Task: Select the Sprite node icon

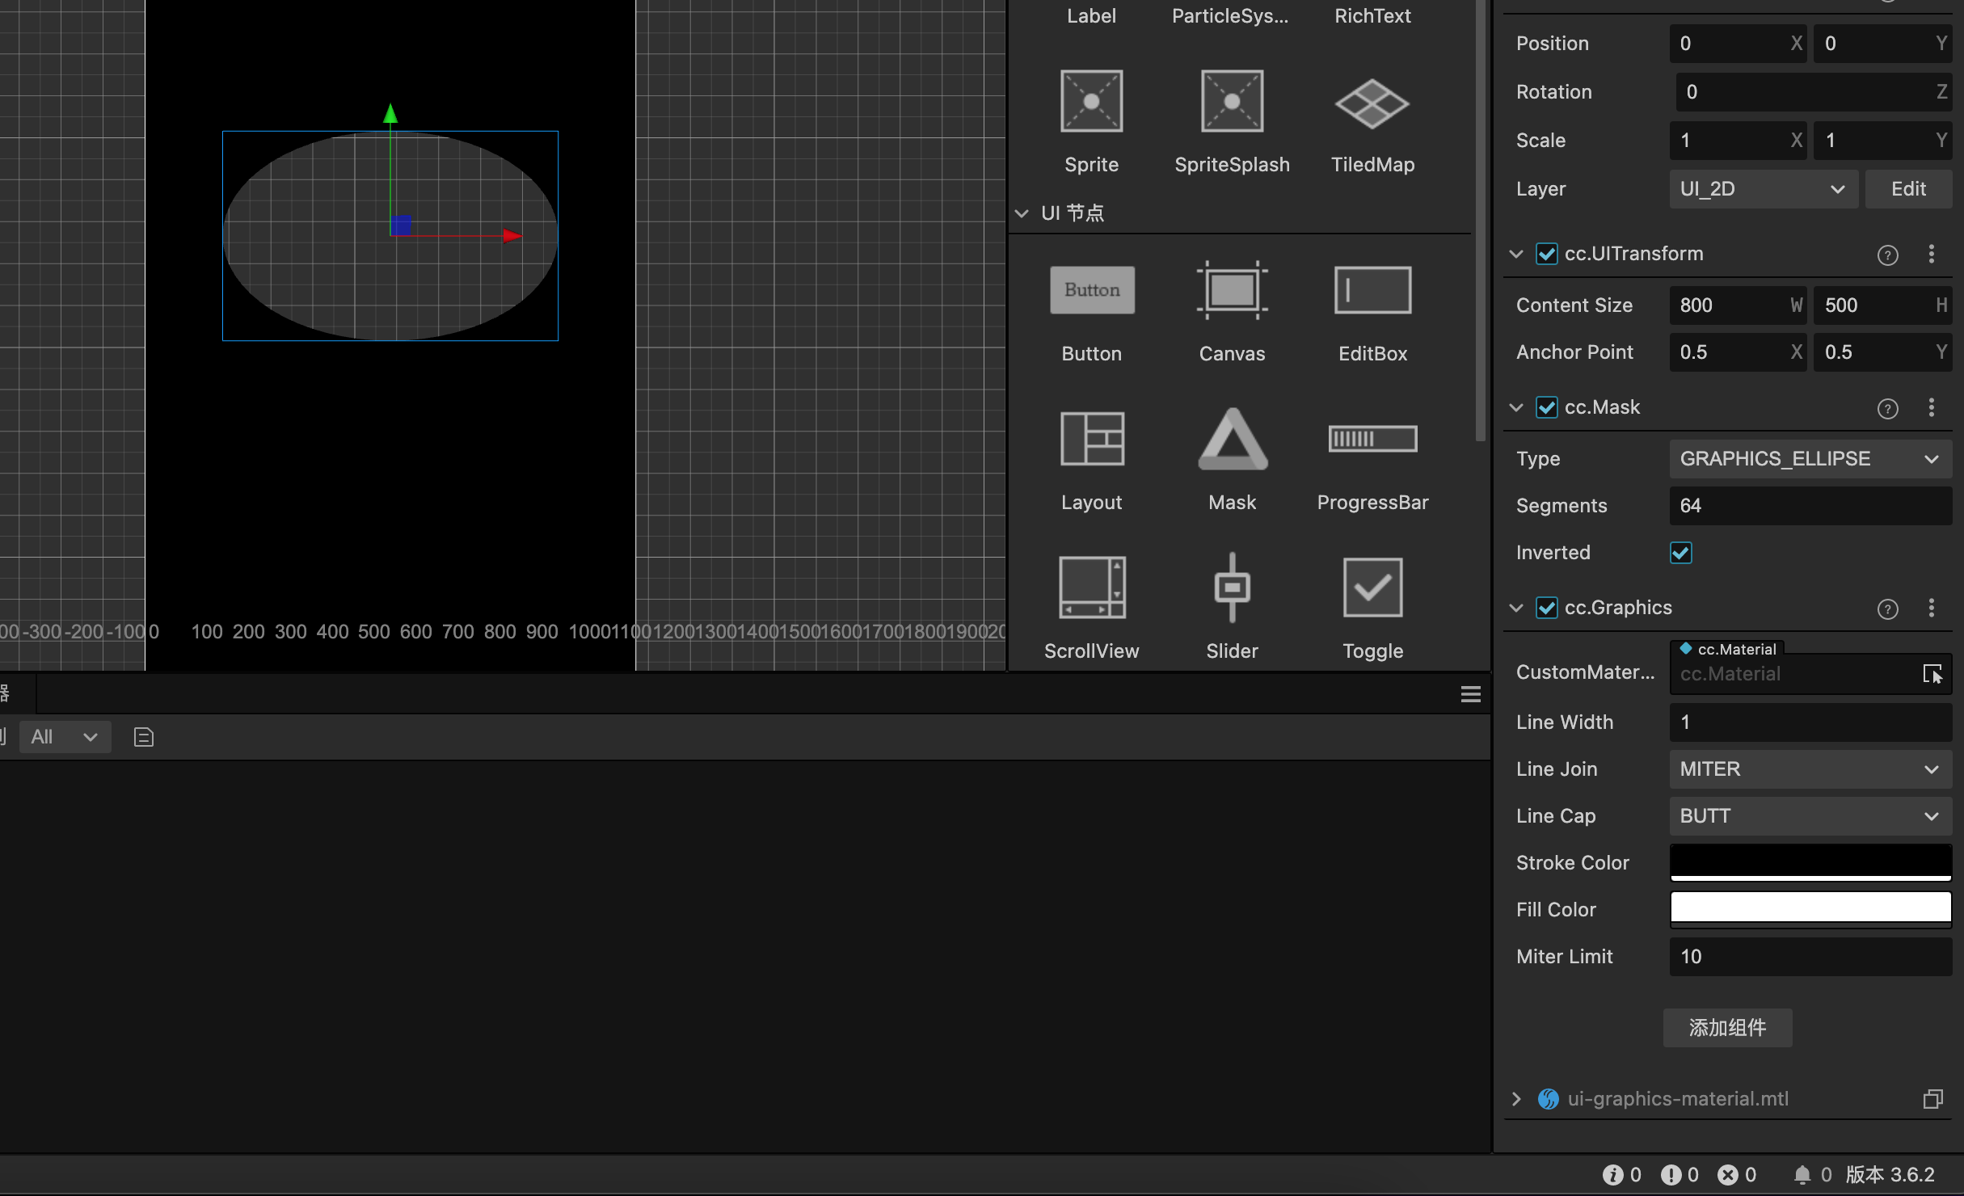Action: (x=1091, y=102)
